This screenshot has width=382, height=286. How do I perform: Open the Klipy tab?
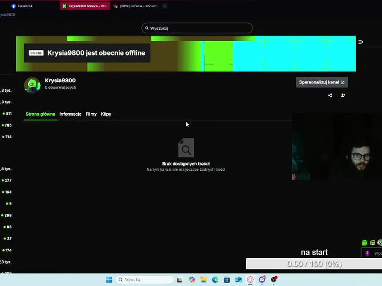click(x=106, y=114)
